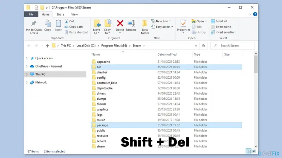Select the package folder
Screen dimensions: 282x158
[166, 125]
